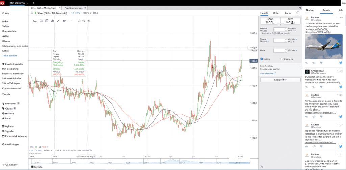Open the three-dots more options in chart toolbar
This screenshot has width=346, height=170.
(70, 21)
